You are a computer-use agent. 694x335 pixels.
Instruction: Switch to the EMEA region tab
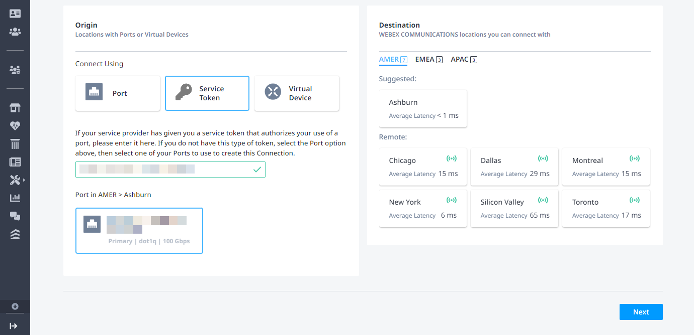(x=429, y=59)
